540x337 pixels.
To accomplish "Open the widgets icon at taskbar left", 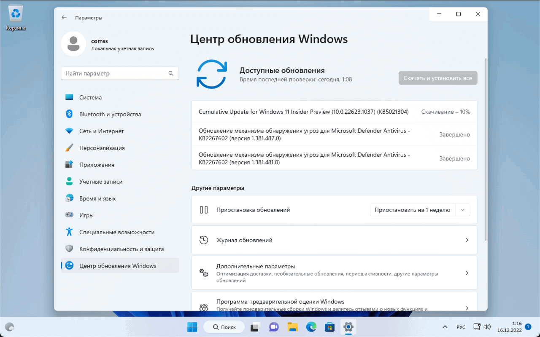I will point(9,327).
